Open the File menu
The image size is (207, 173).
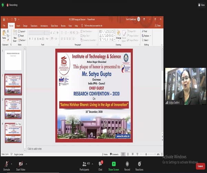click(x=4, y=26)
